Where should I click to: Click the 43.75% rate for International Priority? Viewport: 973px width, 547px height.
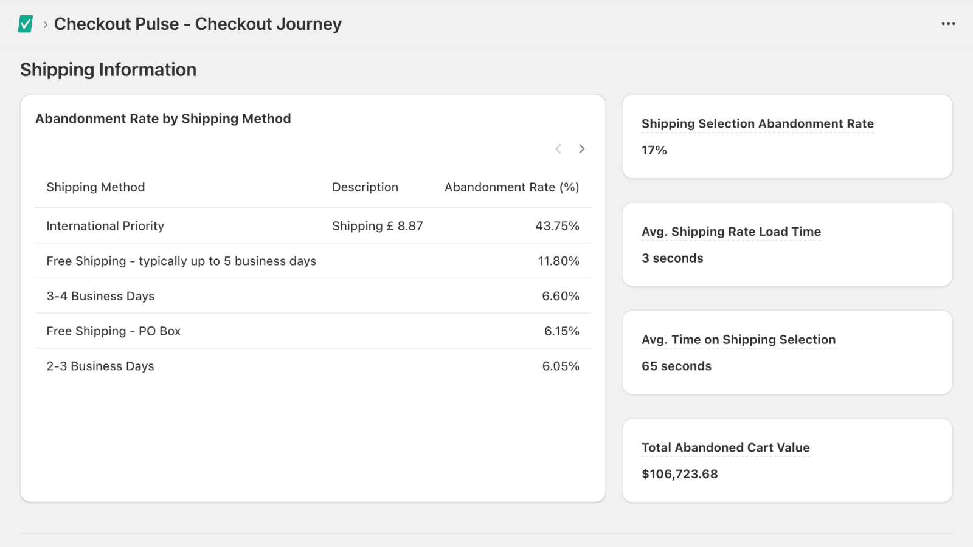[557, 225]
